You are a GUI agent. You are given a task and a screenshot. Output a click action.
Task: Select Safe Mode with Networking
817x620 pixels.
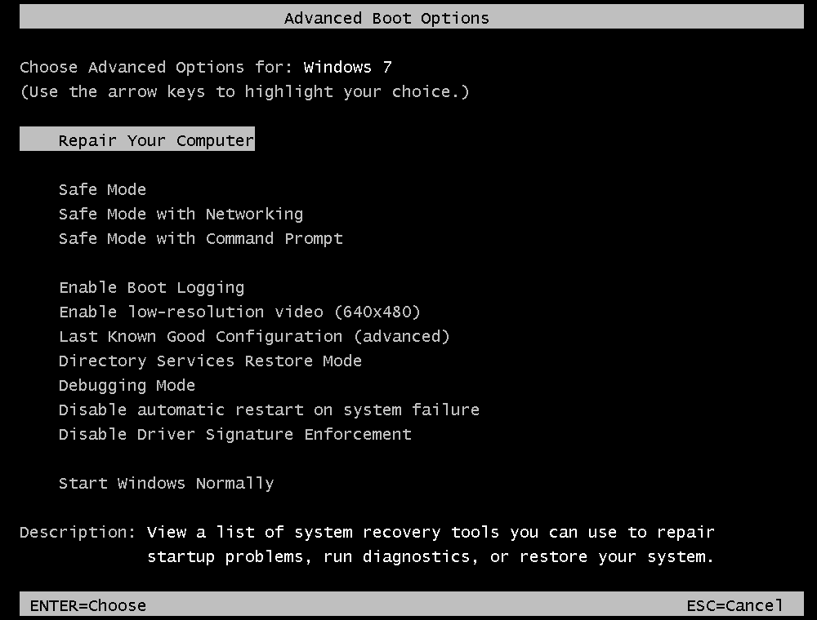coord(181,214)
